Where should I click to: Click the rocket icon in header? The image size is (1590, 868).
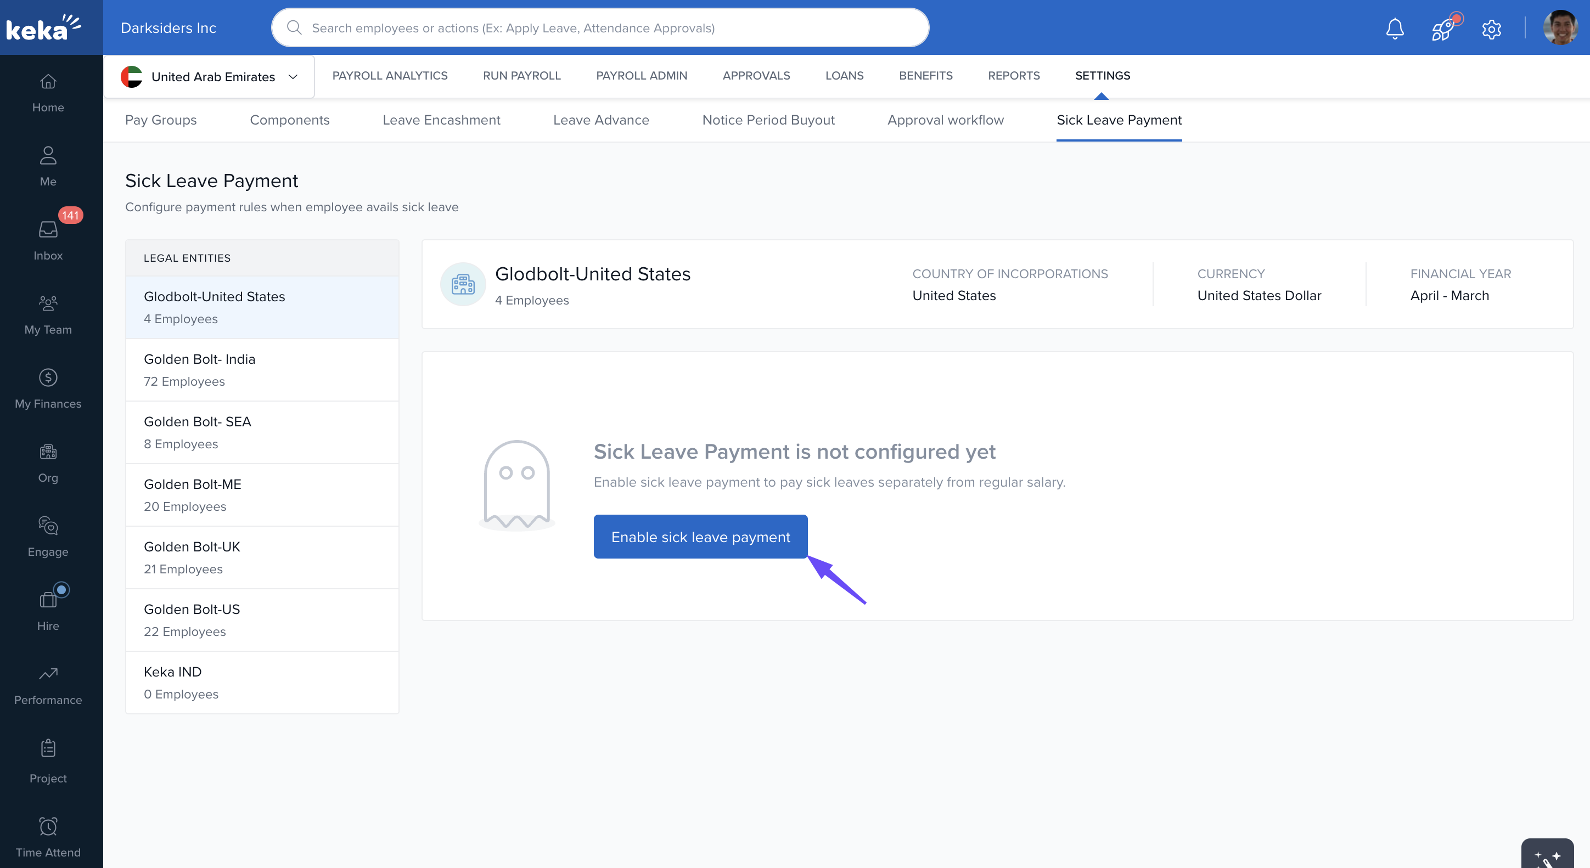[x=1443, y=29]
